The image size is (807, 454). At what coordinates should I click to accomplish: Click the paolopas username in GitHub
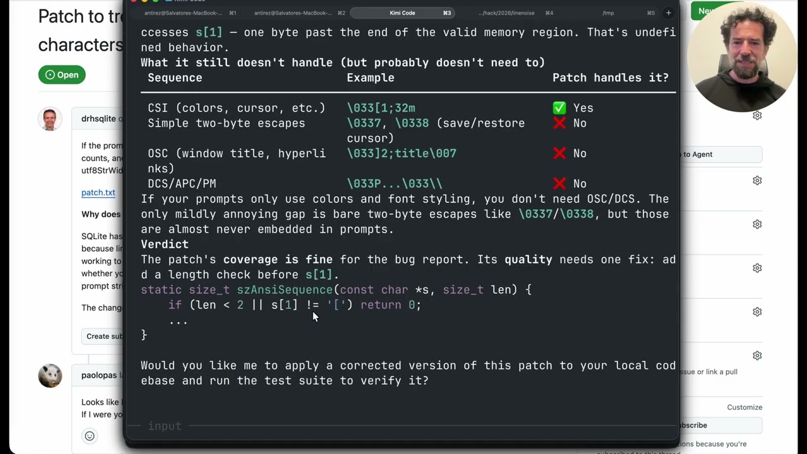pyautogui.click(x=99, y=375)
